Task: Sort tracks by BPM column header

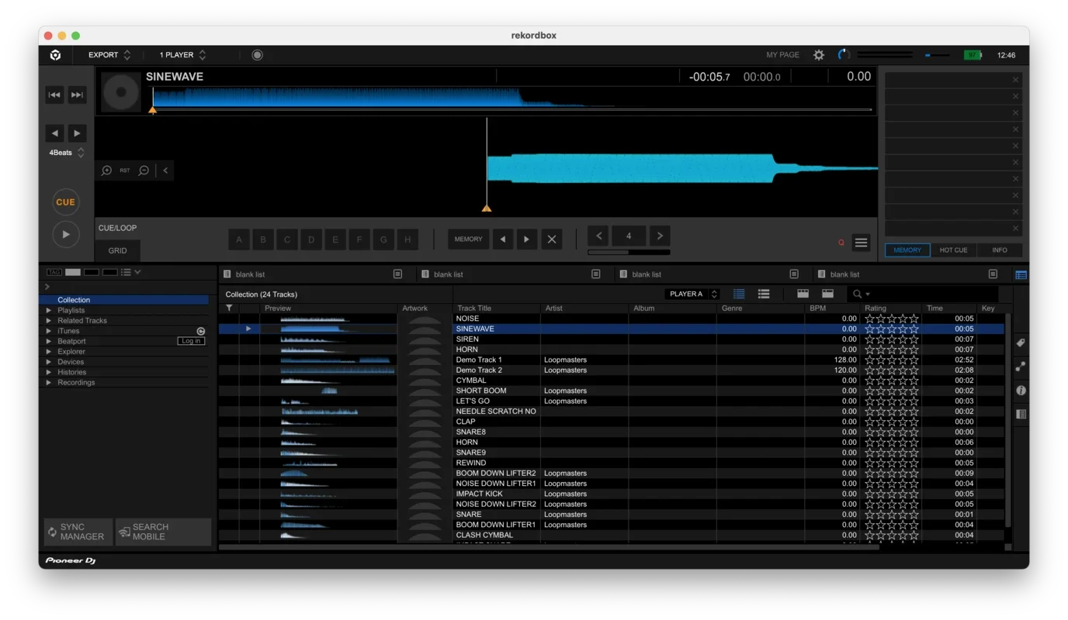Action: tap(833, 308)
